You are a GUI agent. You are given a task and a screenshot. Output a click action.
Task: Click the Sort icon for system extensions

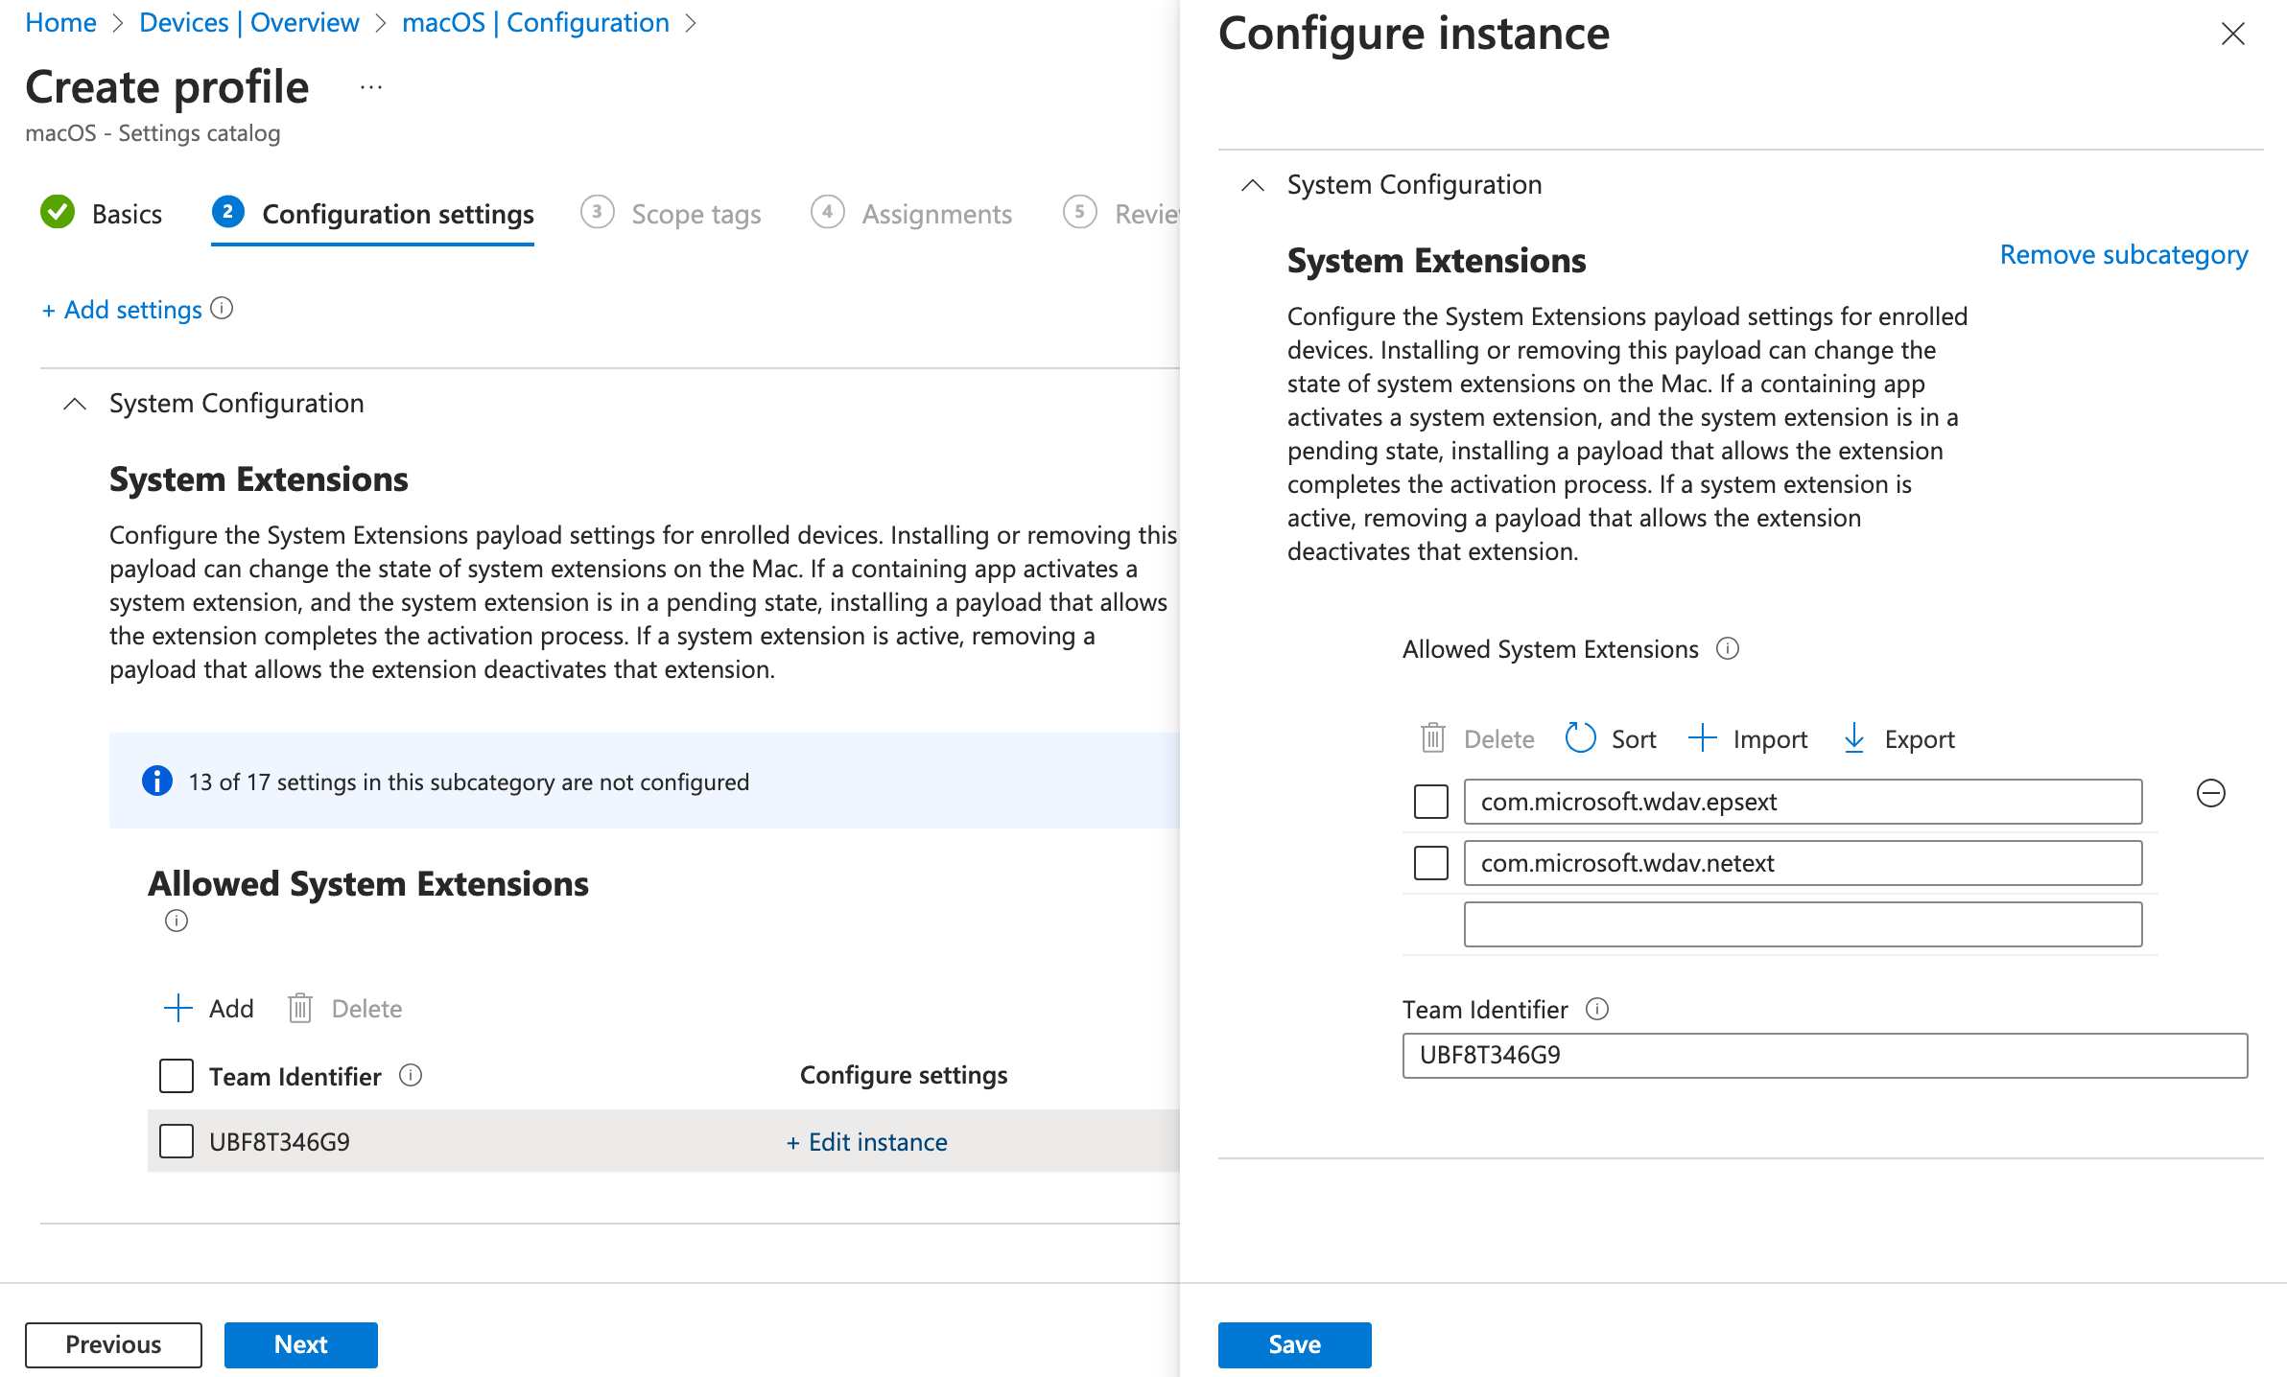point(1580,738)
